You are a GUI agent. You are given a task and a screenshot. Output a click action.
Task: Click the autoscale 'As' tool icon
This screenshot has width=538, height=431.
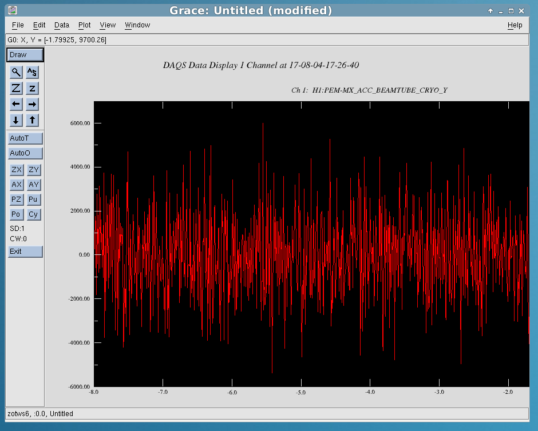point(32,72)
